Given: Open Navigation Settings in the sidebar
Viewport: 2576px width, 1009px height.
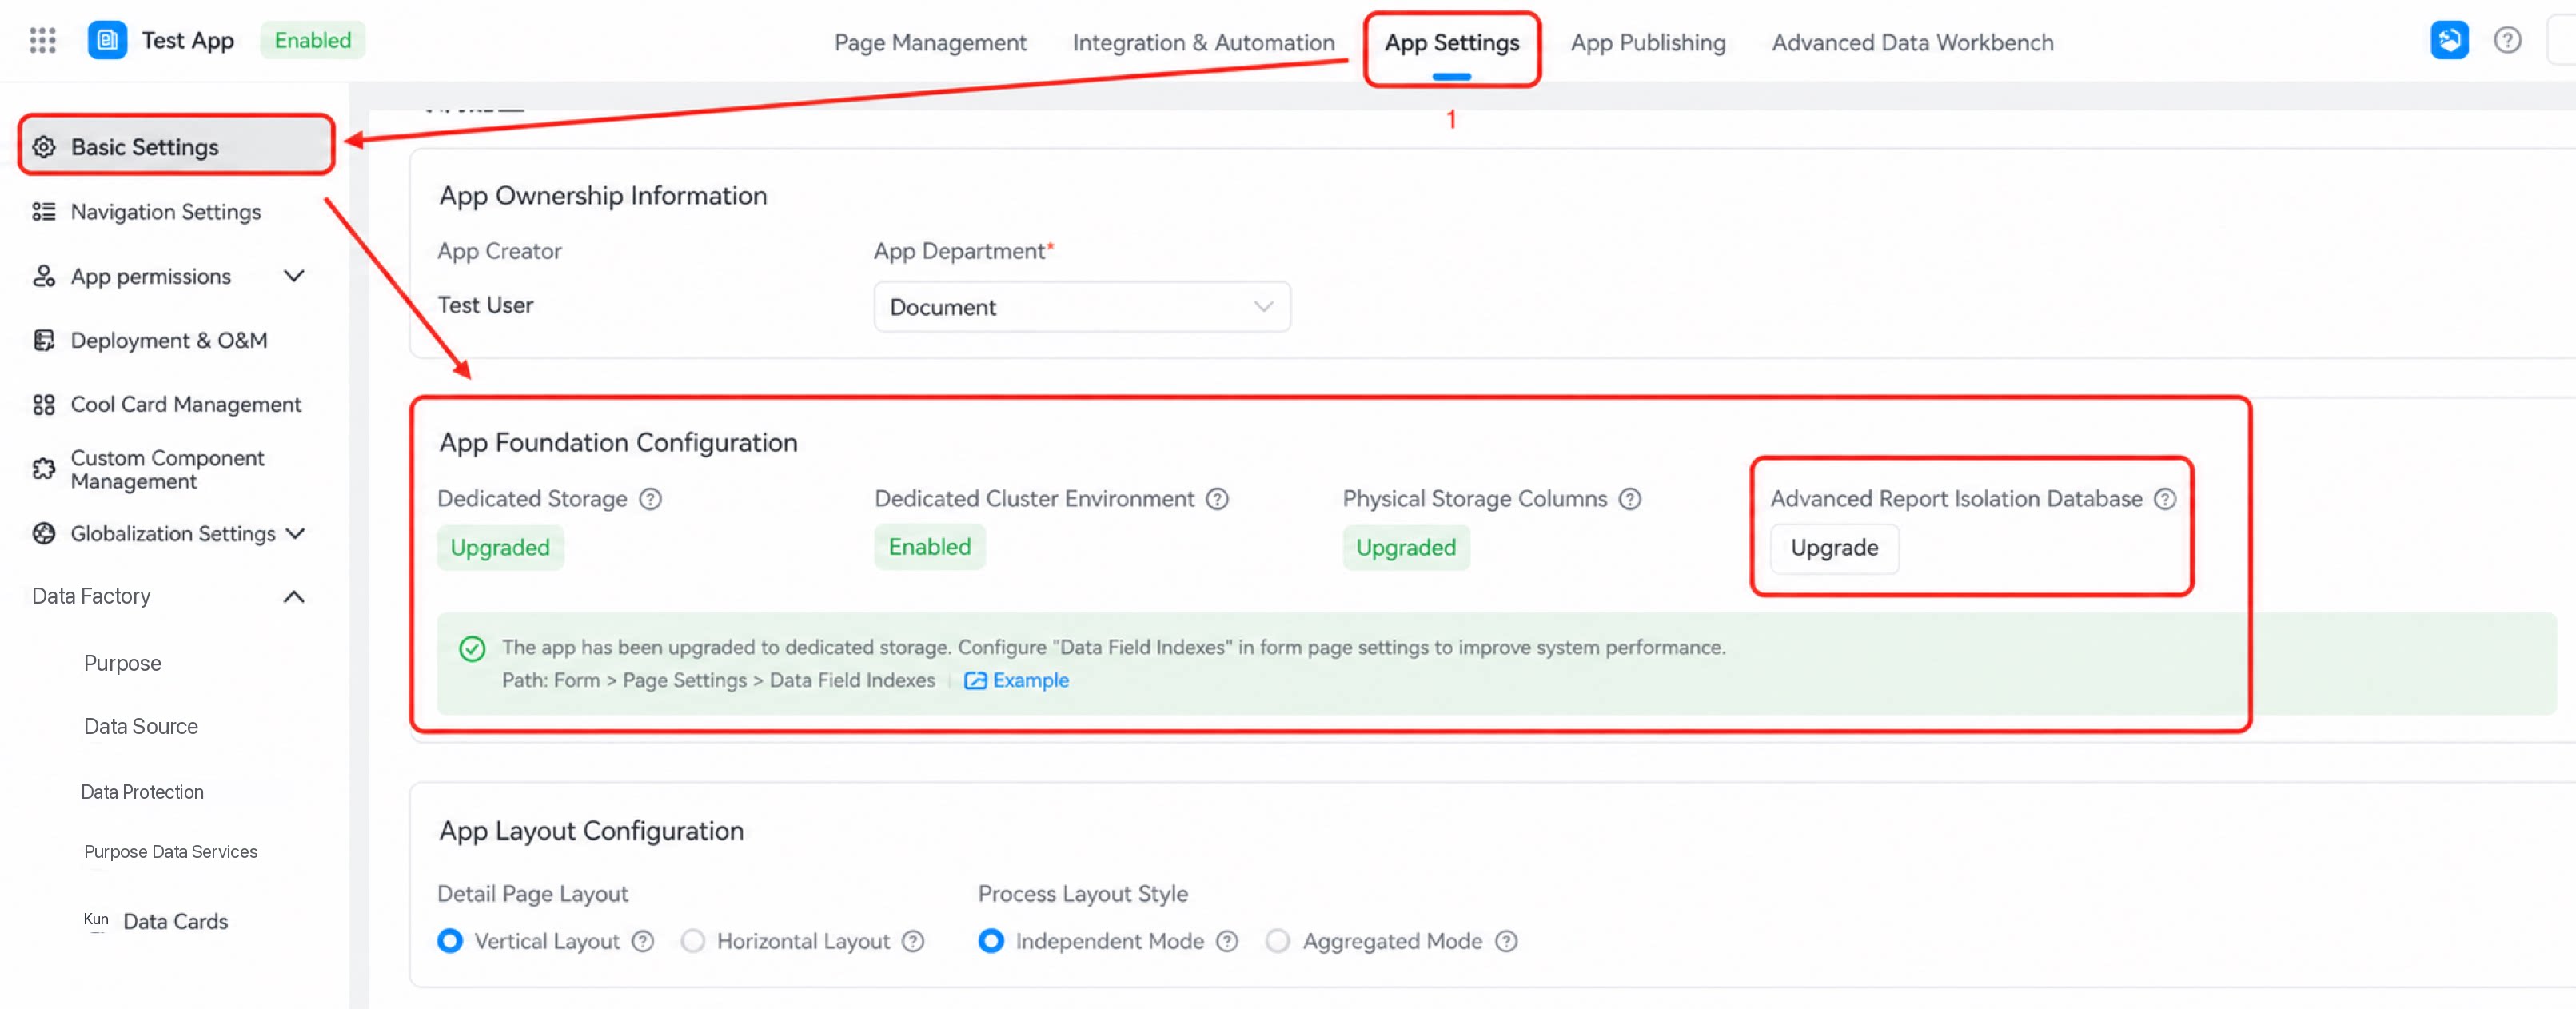Looking at the screenshot, I should tap(168, 212).
